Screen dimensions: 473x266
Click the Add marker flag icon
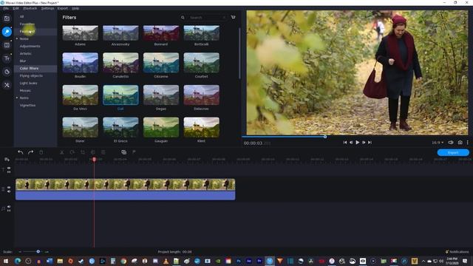[x=134, y=152]
